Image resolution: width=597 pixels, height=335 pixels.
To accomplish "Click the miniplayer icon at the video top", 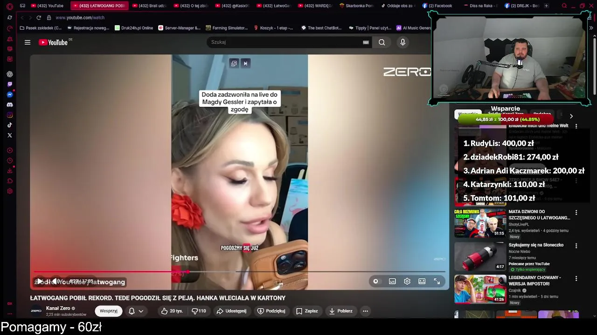I will pos(234,63).
